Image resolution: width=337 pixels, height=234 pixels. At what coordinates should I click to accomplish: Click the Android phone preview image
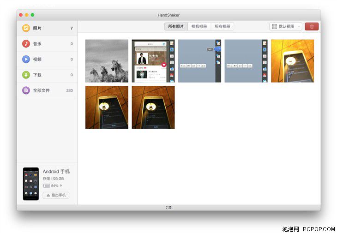point(31,184)
